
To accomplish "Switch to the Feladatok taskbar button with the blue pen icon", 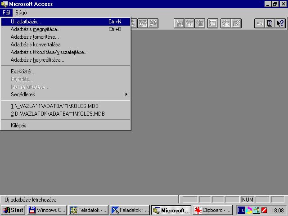I will coord(130,210).
